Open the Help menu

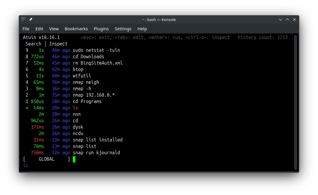142,29
